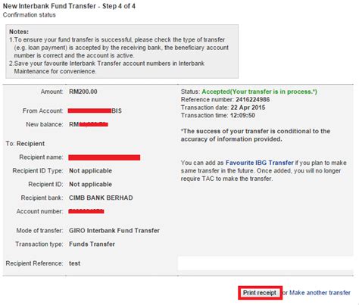The image size is (359, 305).
Task: Click the New balance label
Action: coord(45,124)
